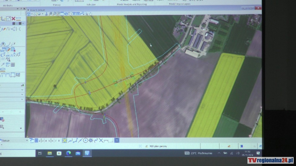296x166 pixels.
Task: Click the View 1, Default title
Action: click(37, 10)
